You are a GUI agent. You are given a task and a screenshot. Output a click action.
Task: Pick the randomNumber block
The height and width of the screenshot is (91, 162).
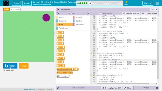[x=68, y=69]
